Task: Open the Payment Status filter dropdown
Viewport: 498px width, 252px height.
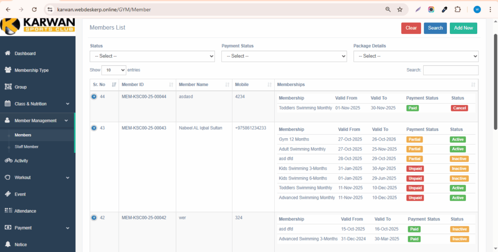Action: click(284, 56)
